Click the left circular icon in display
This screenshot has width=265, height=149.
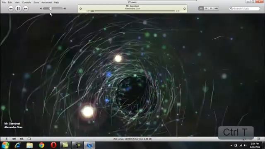(81, 9)
